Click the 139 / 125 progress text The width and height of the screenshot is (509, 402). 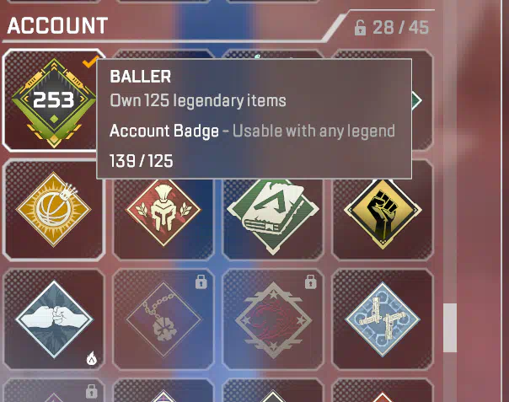(x=142, y=161)
